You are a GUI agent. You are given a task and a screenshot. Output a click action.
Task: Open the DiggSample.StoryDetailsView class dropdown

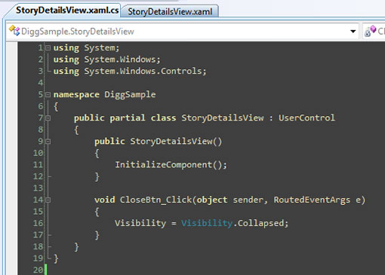pyautogui.click(x=353, y=32)
